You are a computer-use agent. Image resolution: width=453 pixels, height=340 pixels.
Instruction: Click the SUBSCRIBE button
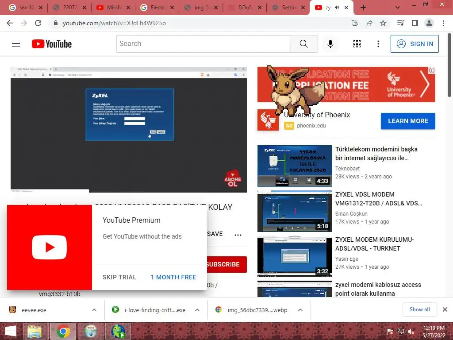pyautogui.click(x=226, y=264)
